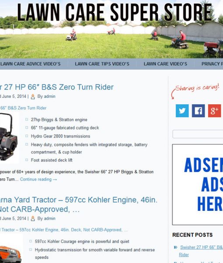The width and height of the screenshot is (223, 263).
Task: Click the author icon beside first post's admin
Action: coord(33,96)
